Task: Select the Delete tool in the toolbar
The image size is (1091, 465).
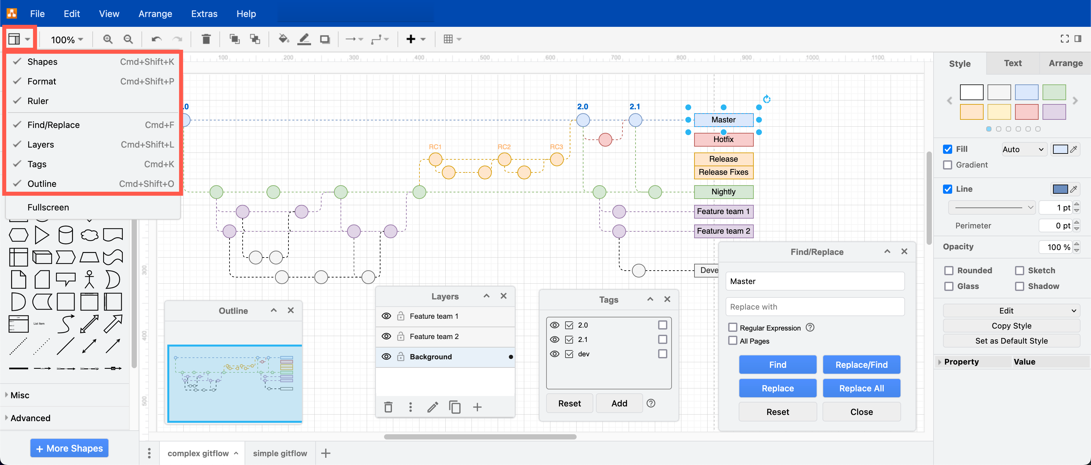Action: pos(206,39)
